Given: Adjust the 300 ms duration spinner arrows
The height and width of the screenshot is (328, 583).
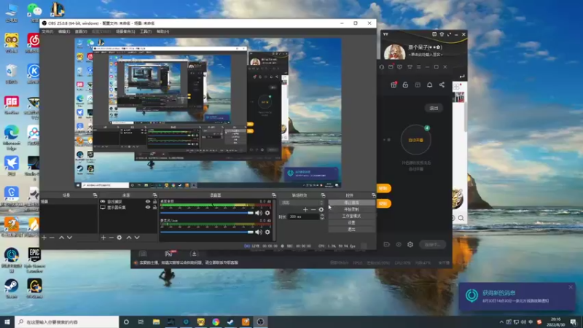Looking at the screenshot, I should 322,216.
